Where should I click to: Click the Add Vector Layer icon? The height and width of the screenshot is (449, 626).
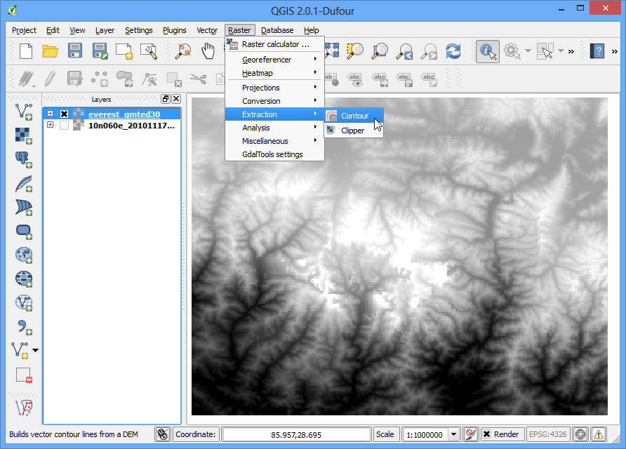(24, 111)
